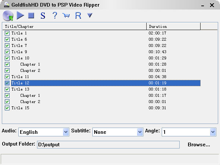Click the Duration column header
This screenshot has width=220, height=165.
point(173,26)
